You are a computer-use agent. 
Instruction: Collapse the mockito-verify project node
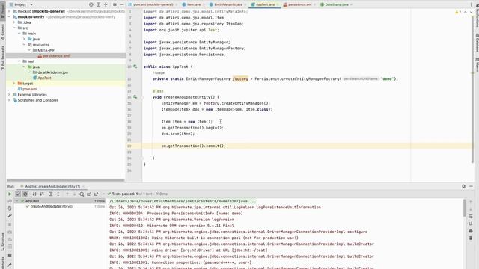(9, 16)
